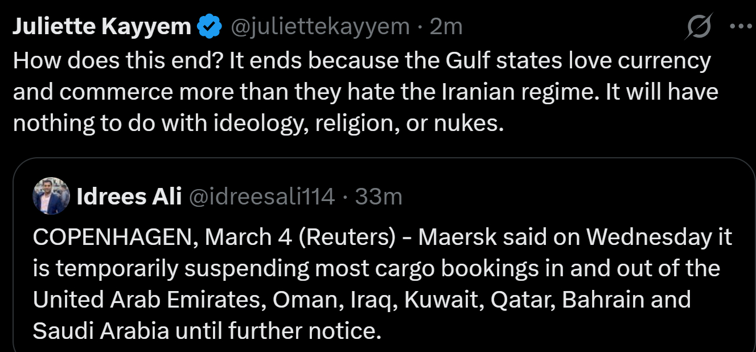Open Juliette Kayyem's profile via display name
This screenshot has height=352, width=756.
(101, 27)
